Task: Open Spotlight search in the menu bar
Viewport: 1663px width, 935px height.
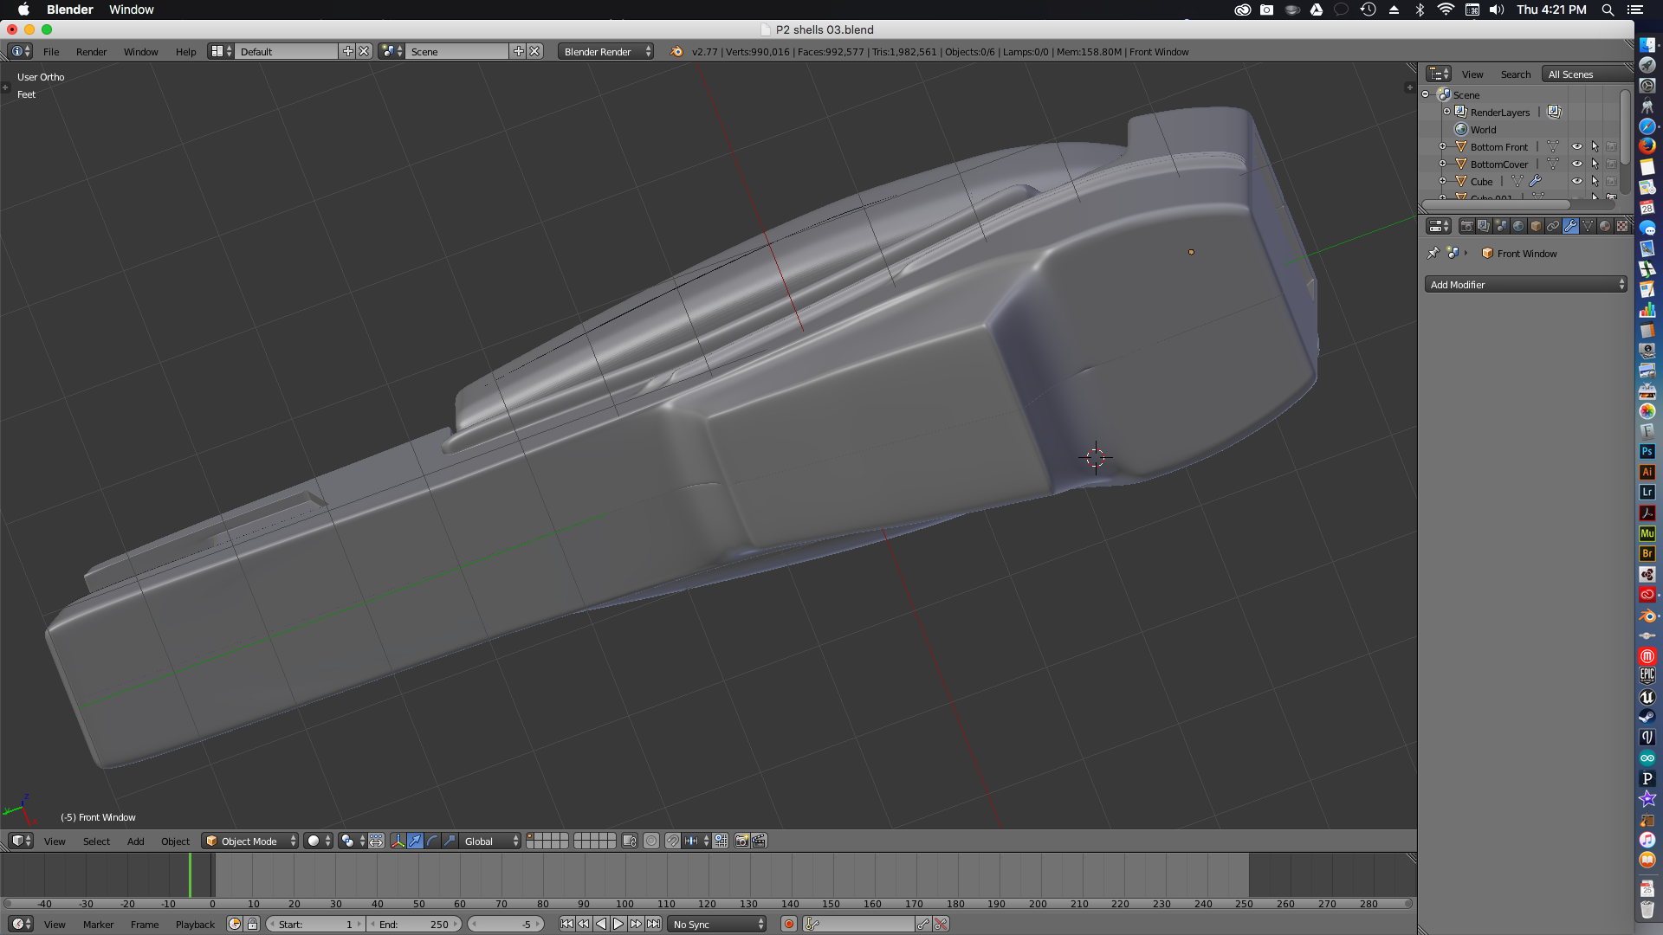Action: click(x=1608, y=10)
